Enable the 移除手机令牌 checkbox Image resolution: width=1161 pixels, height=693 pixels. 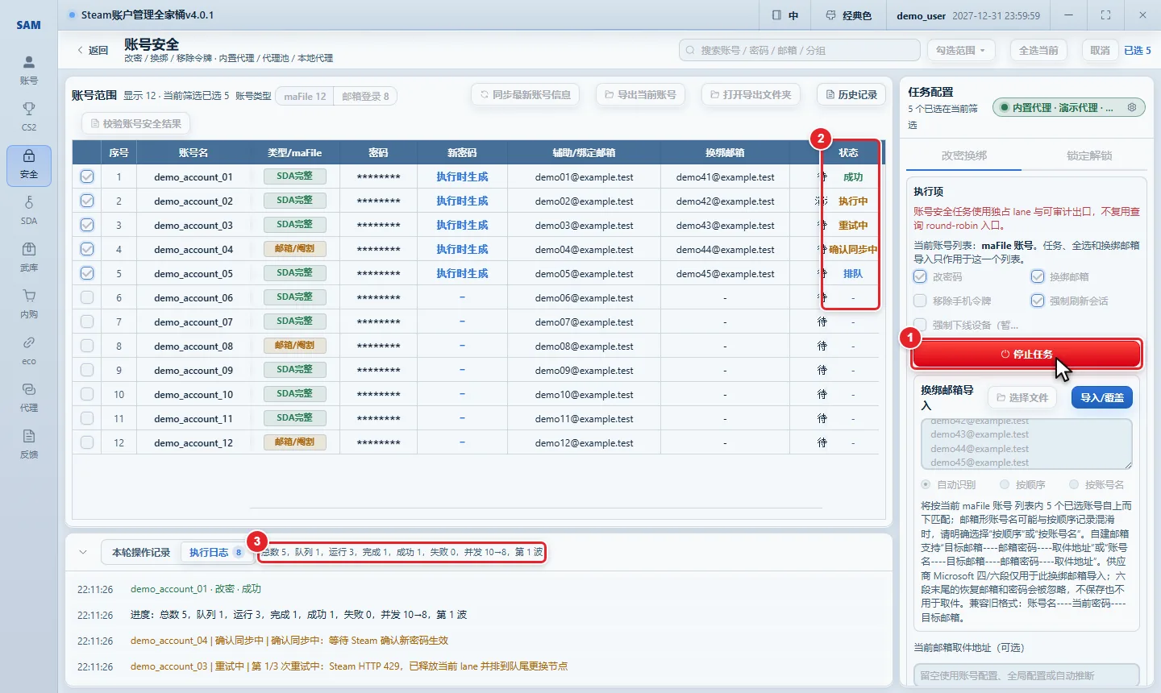pyautogui.click(x=920, y=301)
